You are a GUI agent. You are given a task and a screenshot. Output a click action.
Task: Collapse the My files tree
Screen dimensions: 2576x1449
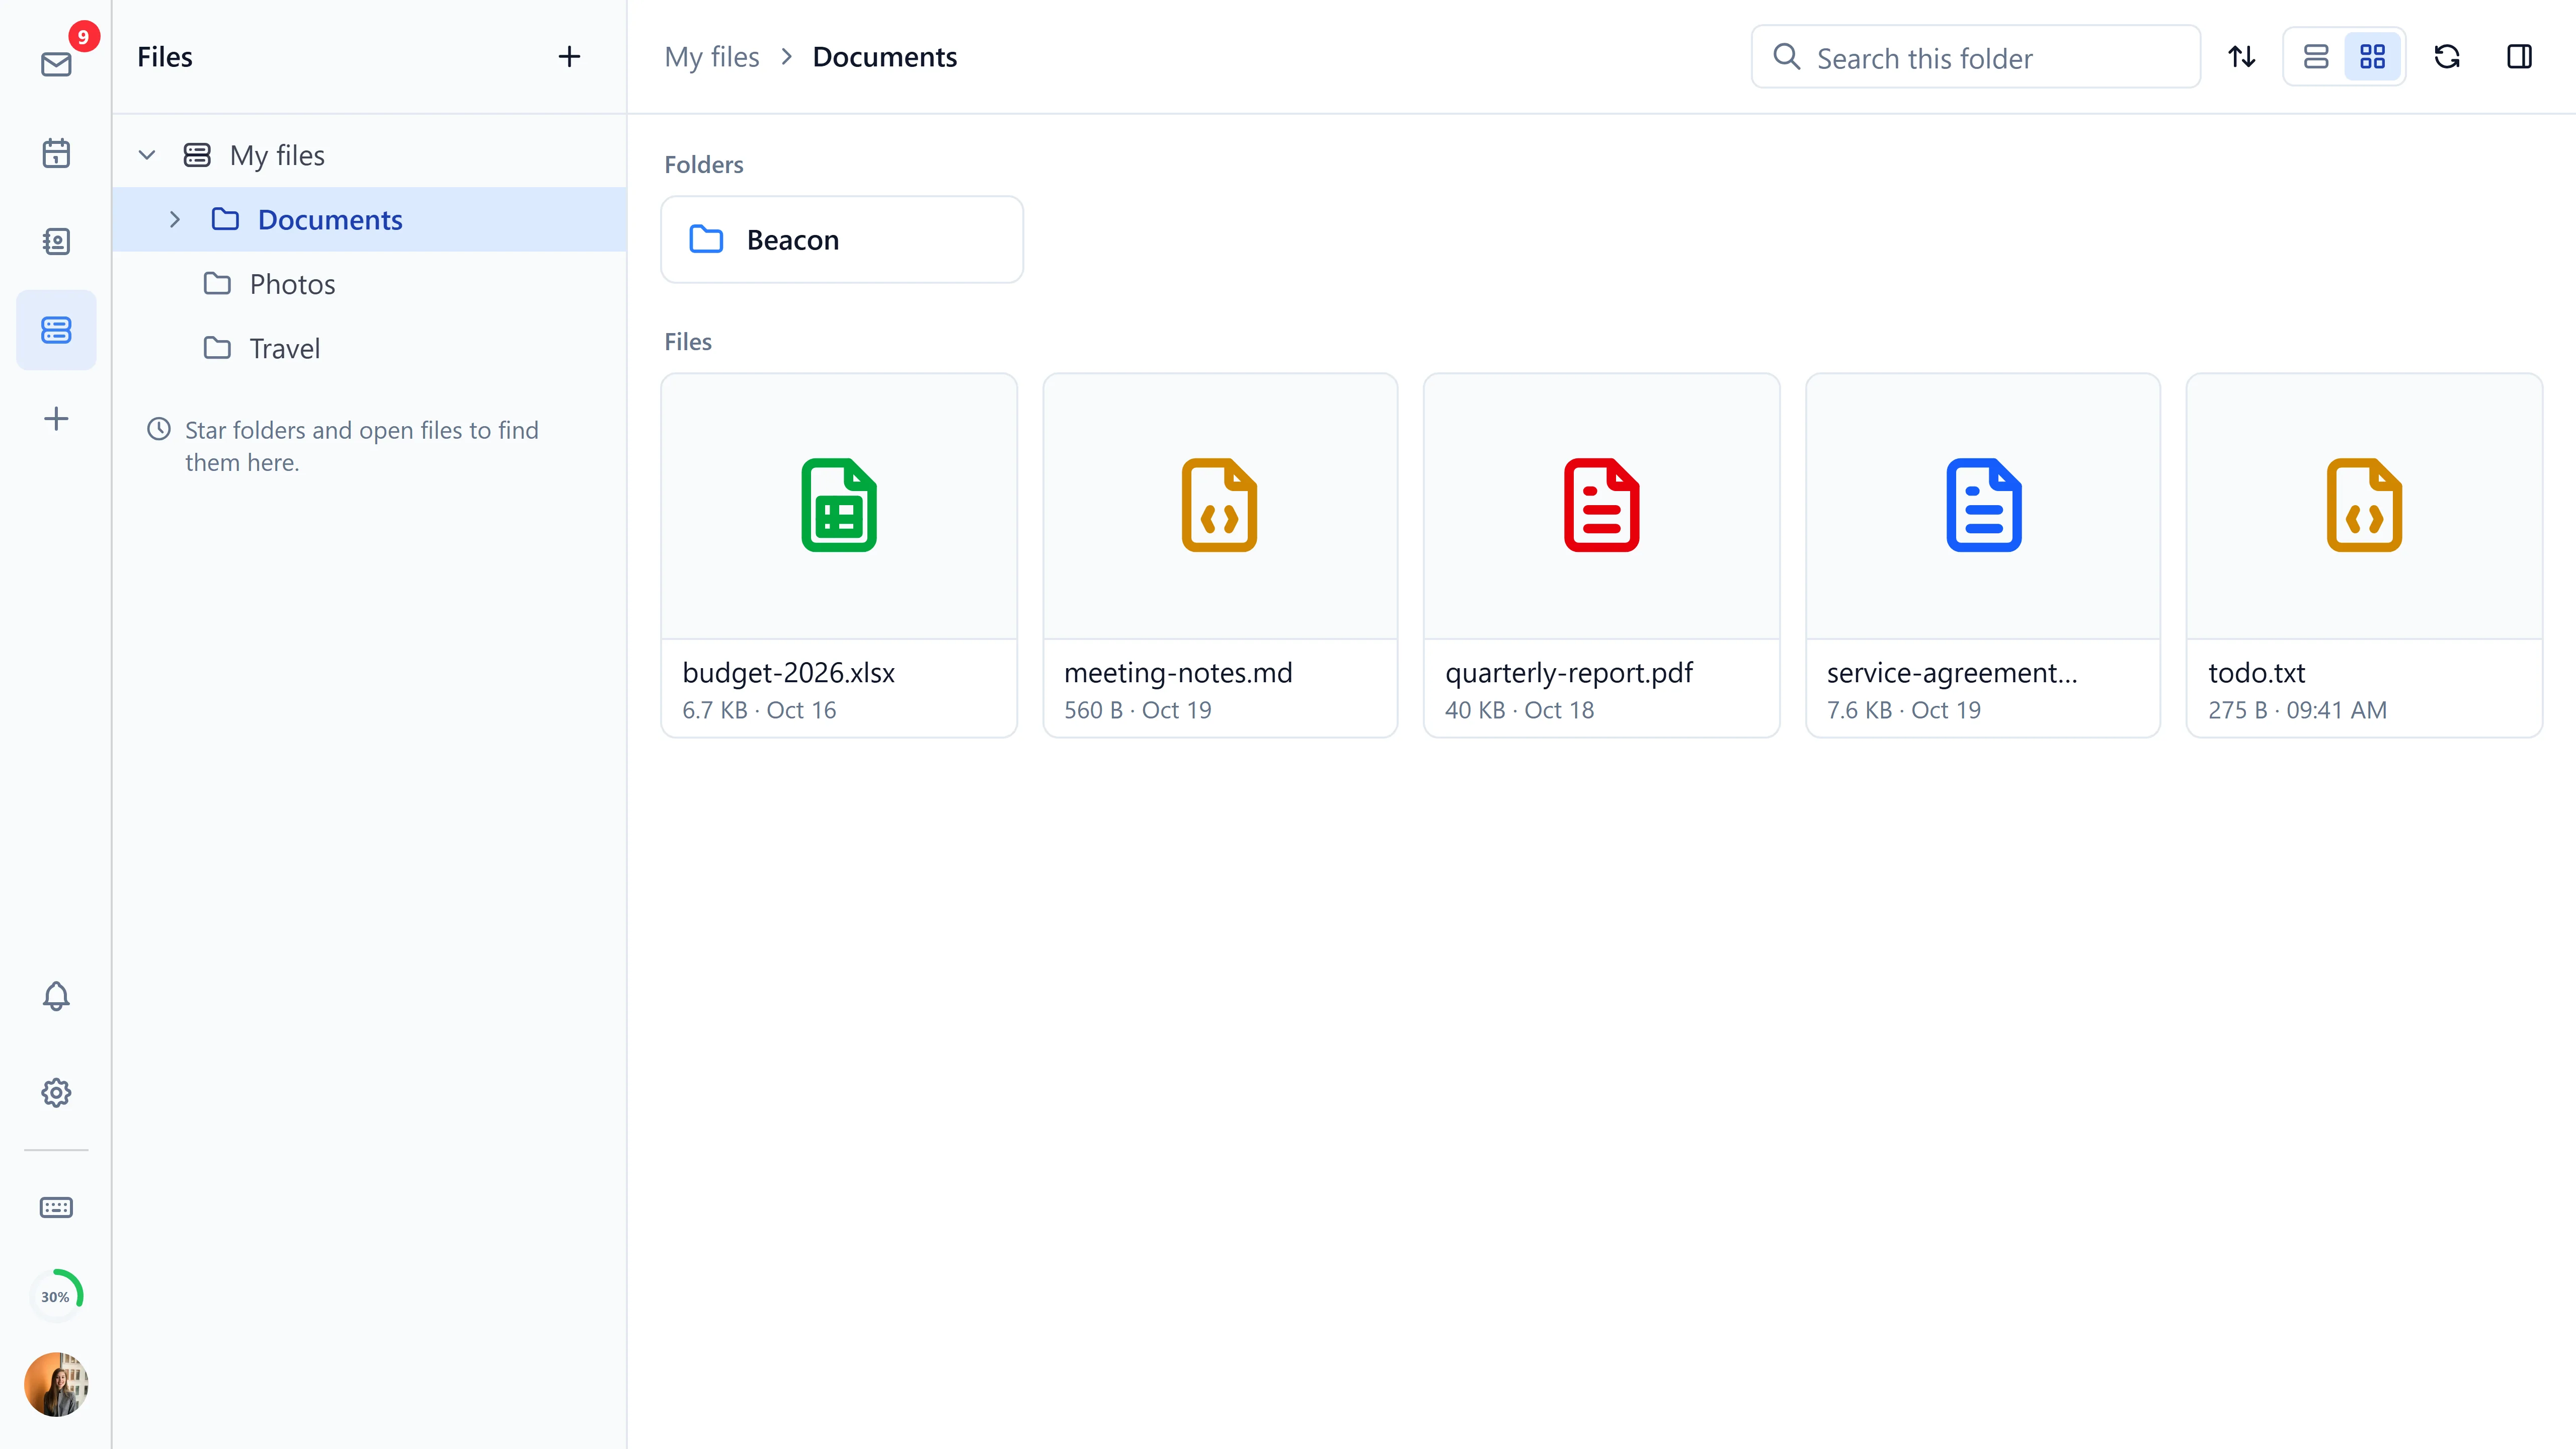click(x=147, y=155)
